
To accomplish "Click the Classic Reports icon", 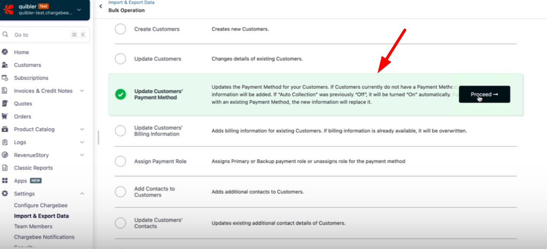I will (x=5, y=168).
